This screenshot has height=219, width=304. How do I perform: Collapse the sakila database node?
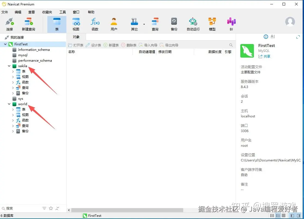click(9, 66)
